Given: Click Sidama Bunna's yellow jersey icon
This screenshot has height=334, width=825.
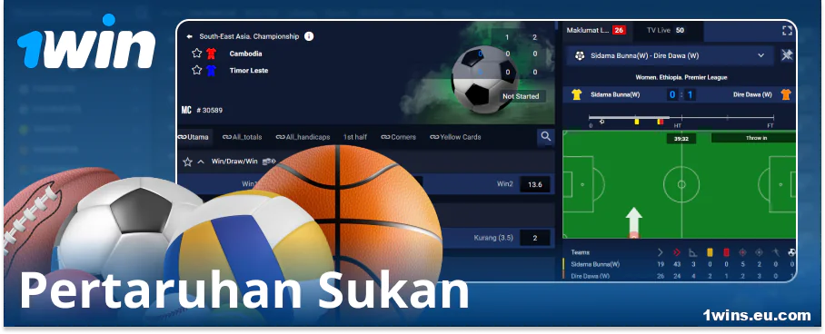Looking at the screenshot, I should pyautogui.click(x=577, y=94).
